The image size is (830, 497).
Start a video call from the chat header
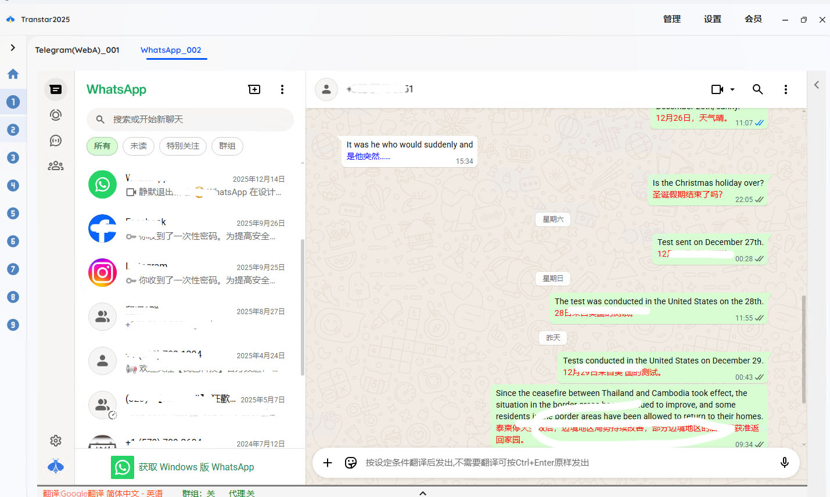(x=717, y=89)
